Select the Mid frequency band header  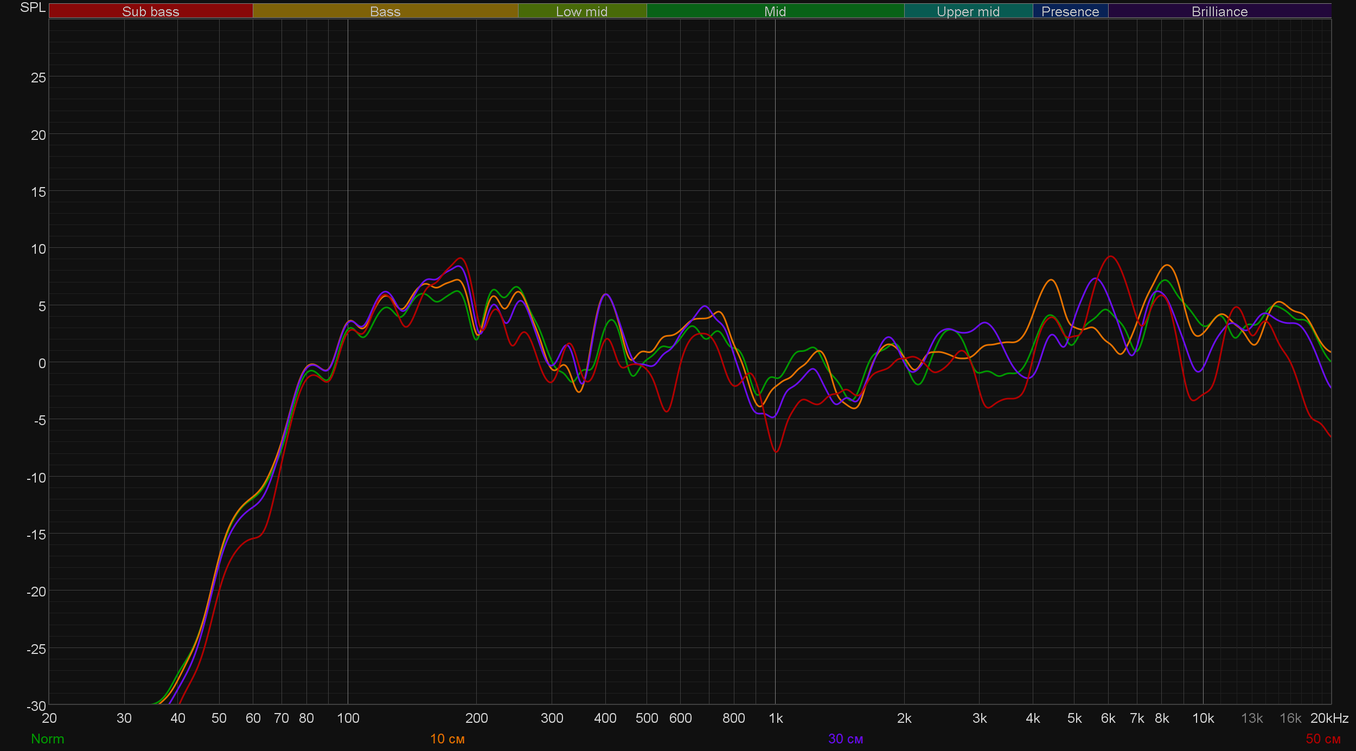(x=775, y=11)
